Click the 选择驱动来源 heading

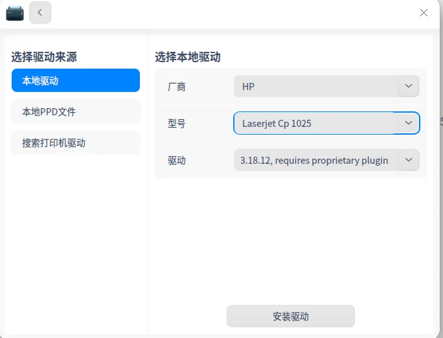point(44,57)
